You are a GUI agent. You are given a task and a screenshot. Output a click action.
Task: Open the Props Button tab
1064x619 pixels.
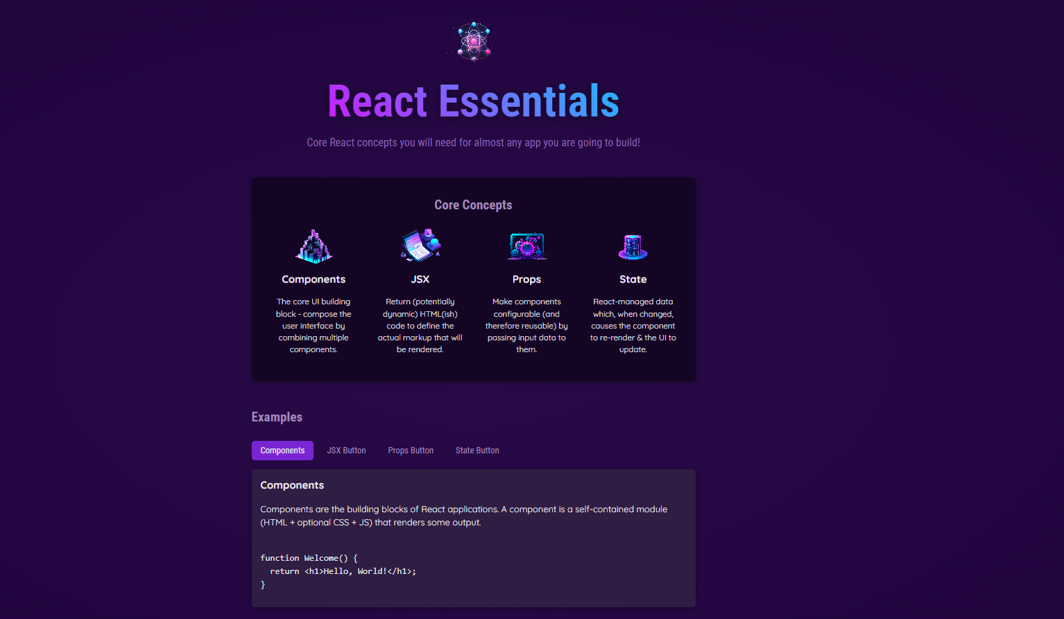pos(411,451)
